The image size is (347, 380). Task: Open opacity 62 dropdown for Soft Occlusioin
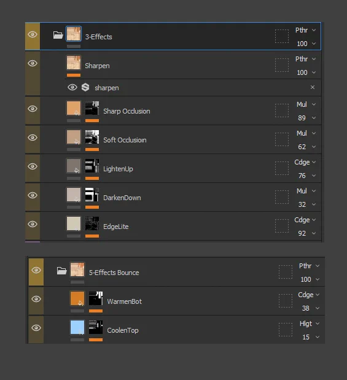tap(307, 147)
